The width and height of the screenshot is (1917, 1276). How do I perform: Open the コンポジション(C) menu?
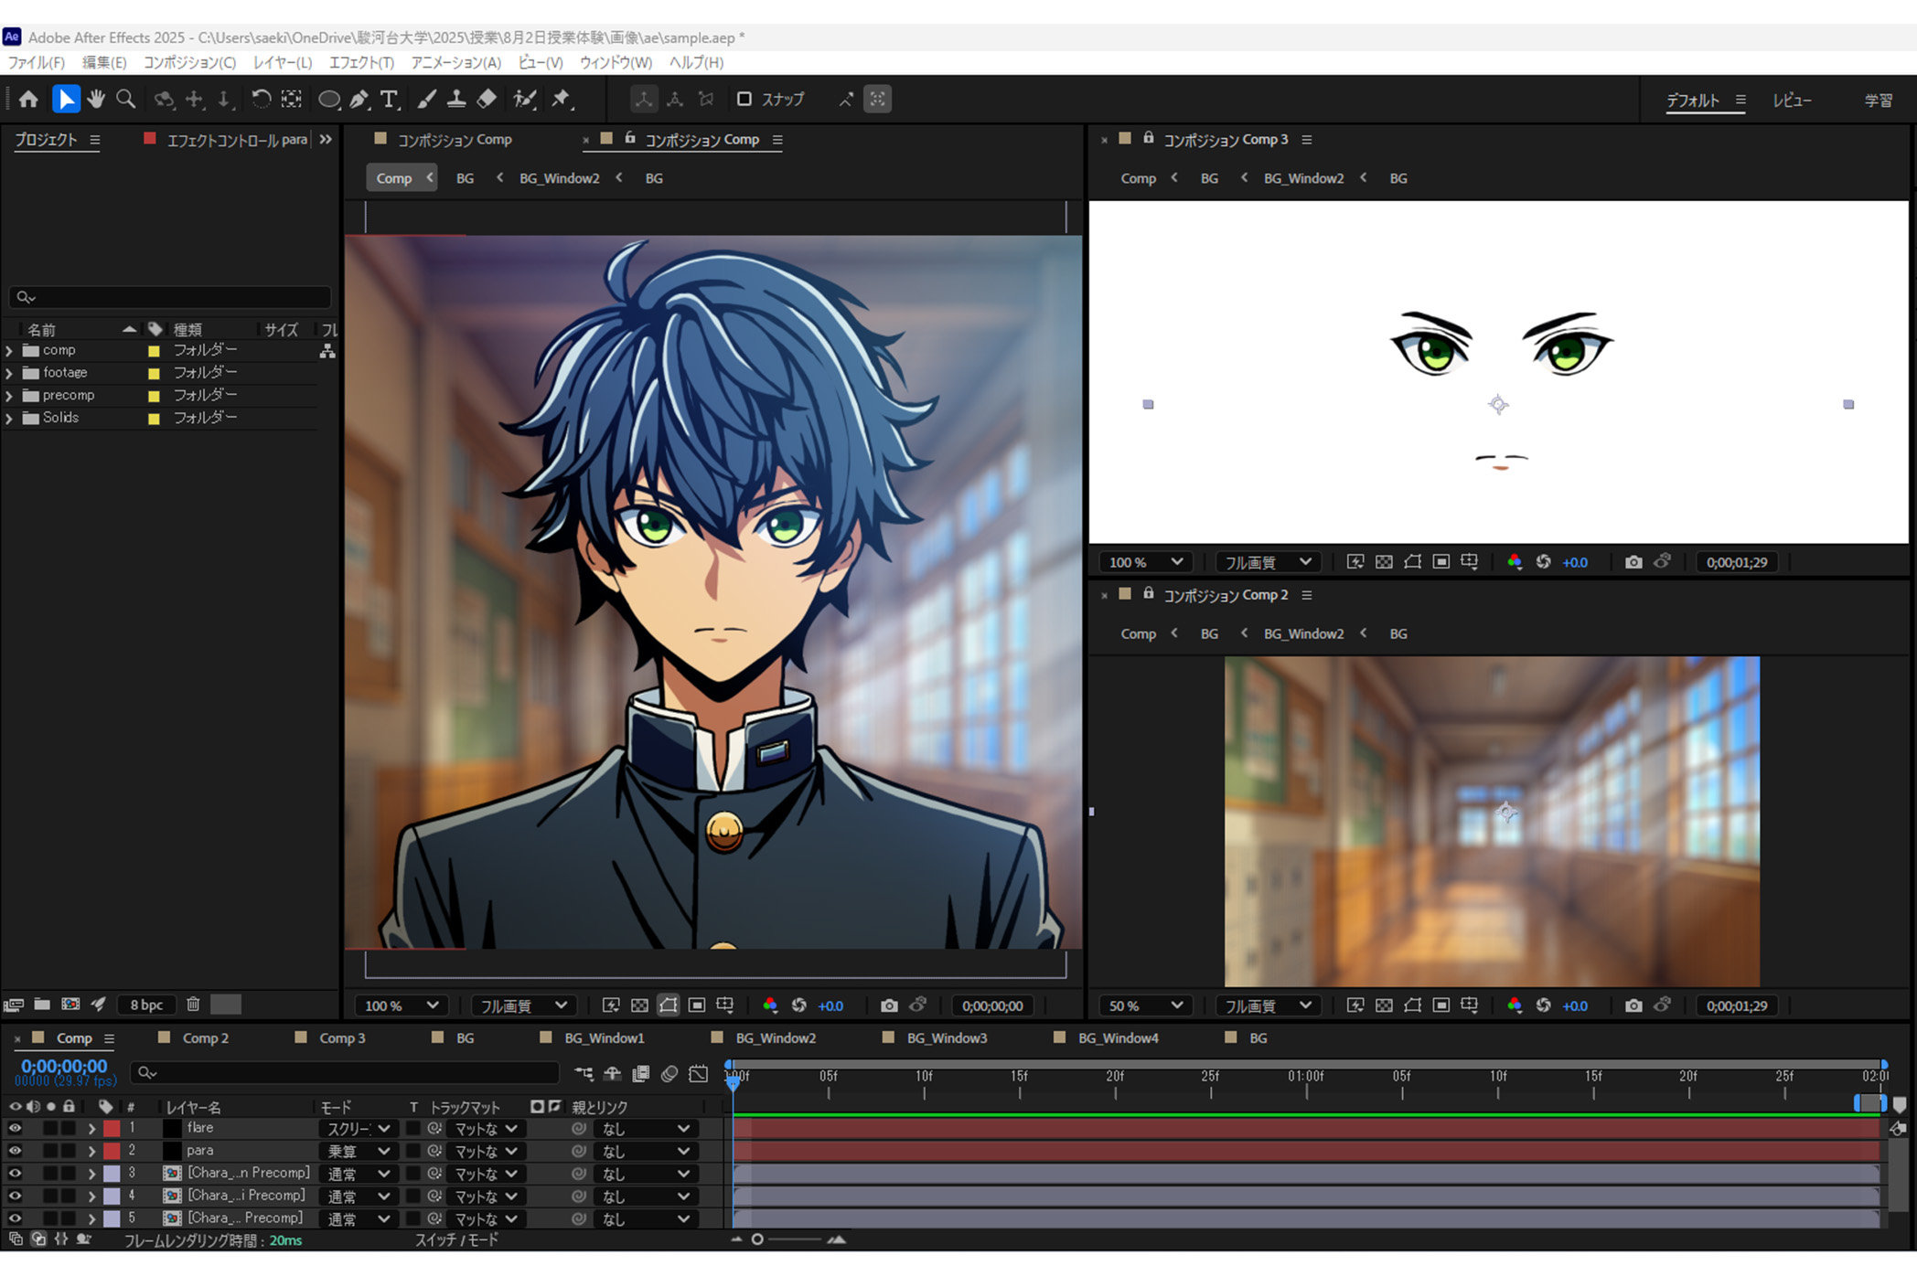pos(189,62)
